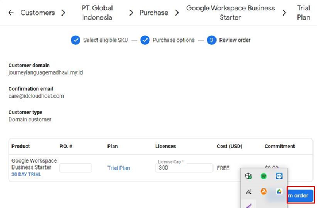Click the Confirm order button

click(300, 195)
